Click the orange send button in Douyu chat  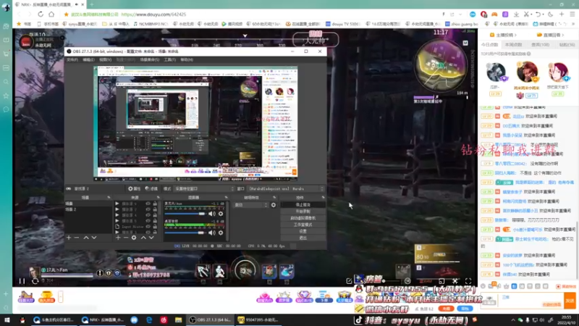coord(570,301)
